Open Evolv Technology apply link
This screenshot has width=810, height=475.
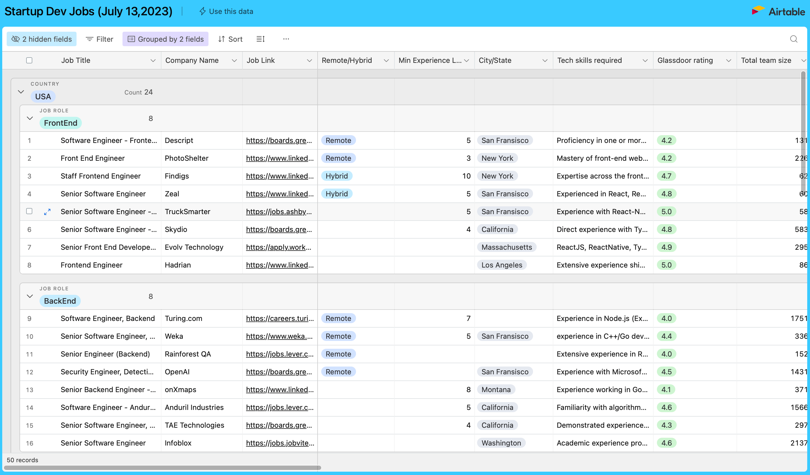[x=279, y=247]
